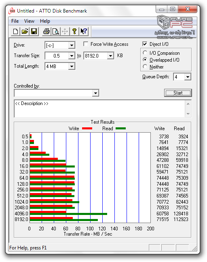The image size is (207, 262).
Task: Maximize the ATTO Disk Benchmark window
Action: (x=173, y=9)
